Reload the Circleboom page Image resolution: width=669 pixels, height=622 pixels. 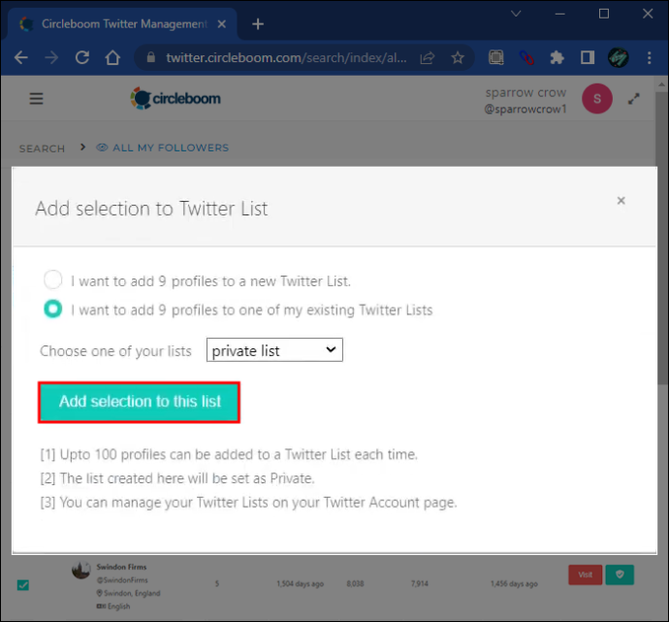tap(81, 57)
